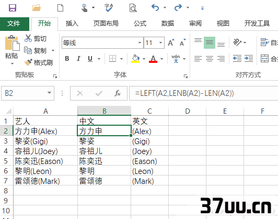The width and height of the screenshot is (278, 219).
Task: Click the Format Painter brush icon
Action: click(x=28, y=62)
